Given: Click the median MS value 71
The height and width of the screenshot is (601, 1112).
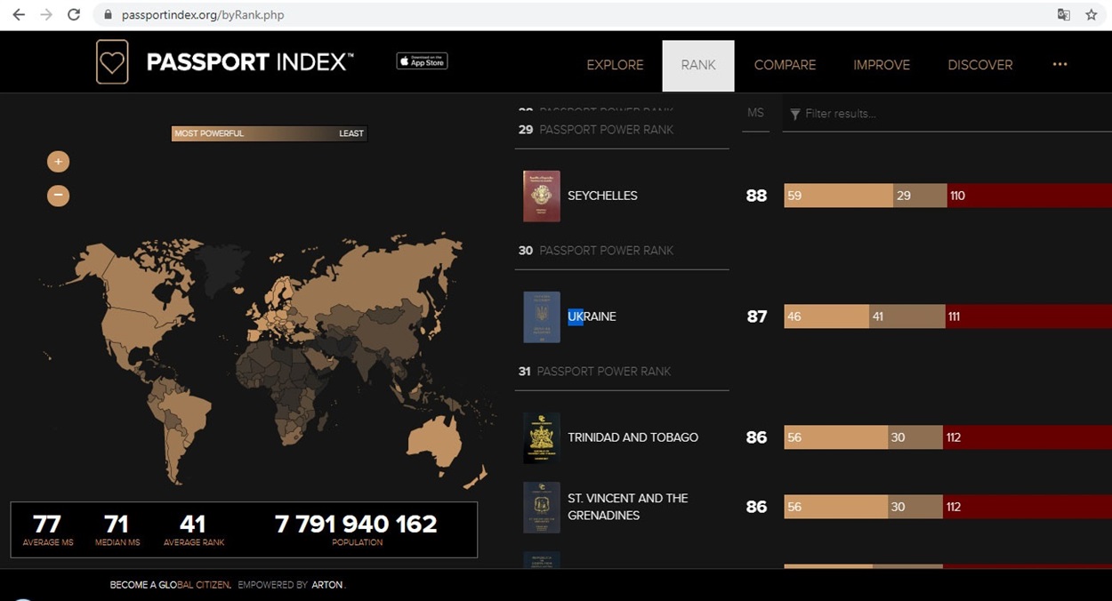Looking at the screenshot, I should tap(117, 524).
